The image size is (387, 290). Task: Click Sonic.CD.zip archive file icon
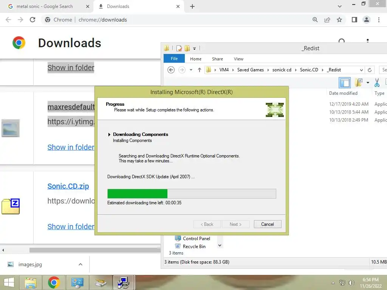(11, 206)
